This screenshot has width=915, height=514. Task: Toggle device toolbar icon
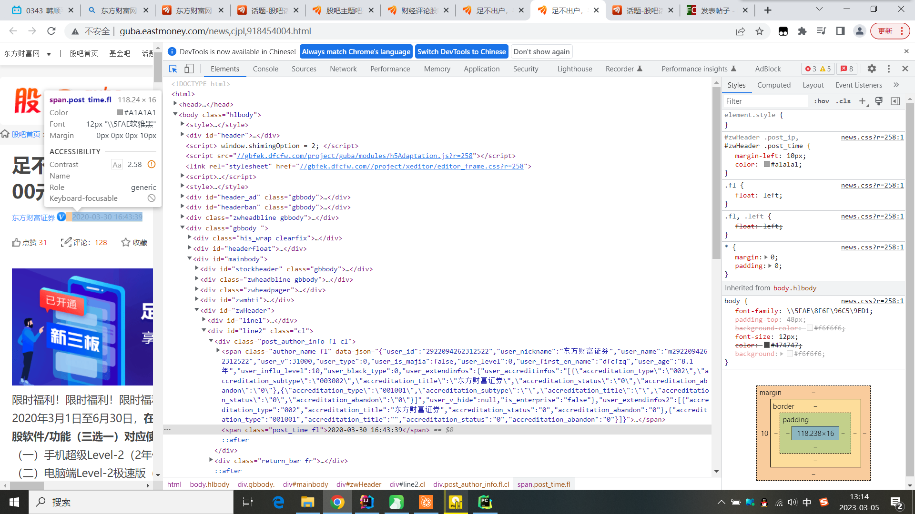coord(189,69)
